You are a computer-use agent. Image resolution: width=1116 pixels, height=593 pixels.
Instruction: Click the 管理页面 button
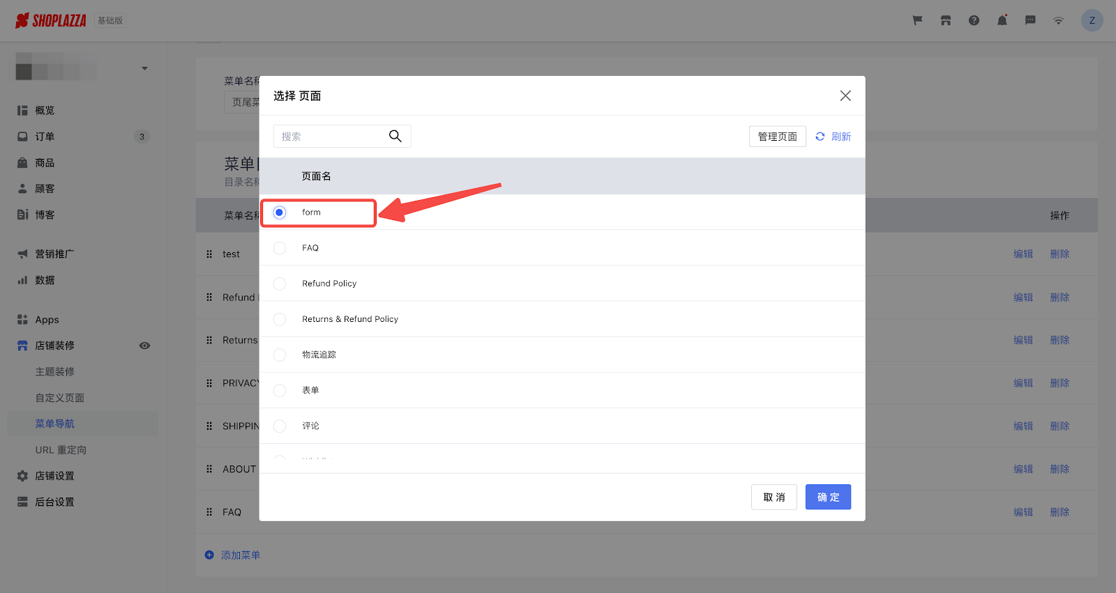coord(777,137)
